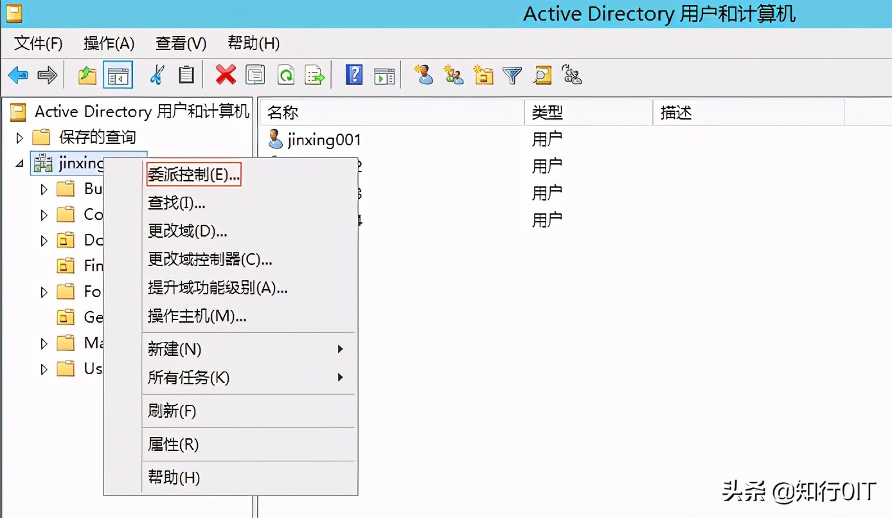Select the 保存的查询 tree item label
Image resolution: width=892 pixels, height=518 pixels.
click(98, 137)
